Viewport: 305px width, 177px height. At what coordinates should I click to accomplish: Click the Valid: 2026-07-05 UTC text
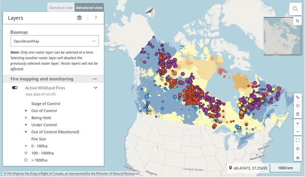point(41,94)
